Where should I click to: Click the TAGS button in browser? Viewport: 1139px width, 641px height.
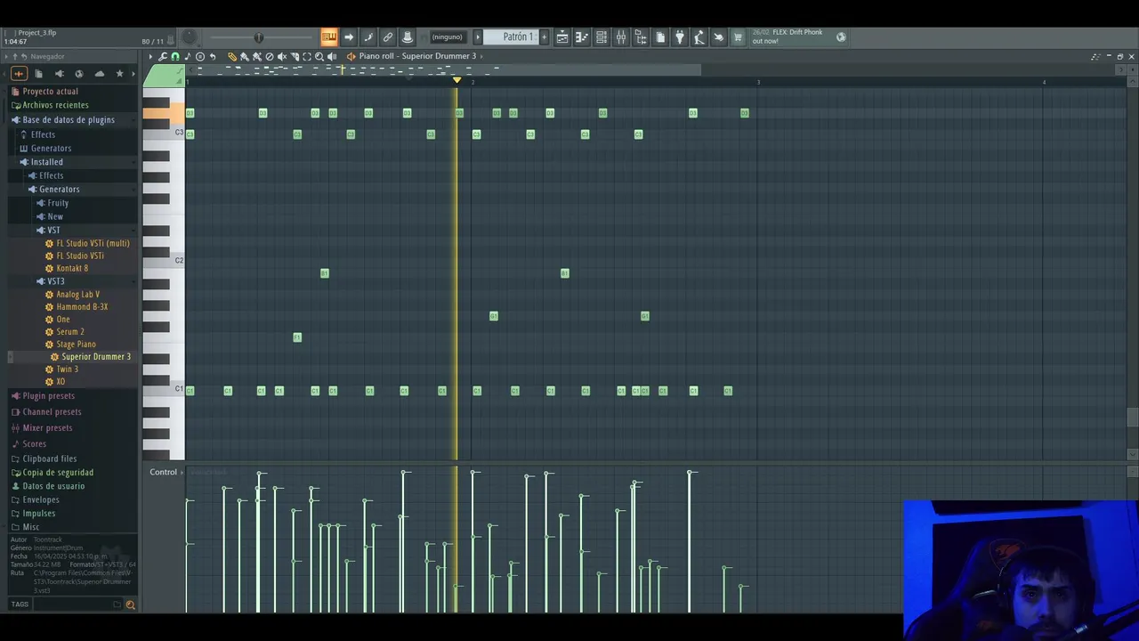20,604
